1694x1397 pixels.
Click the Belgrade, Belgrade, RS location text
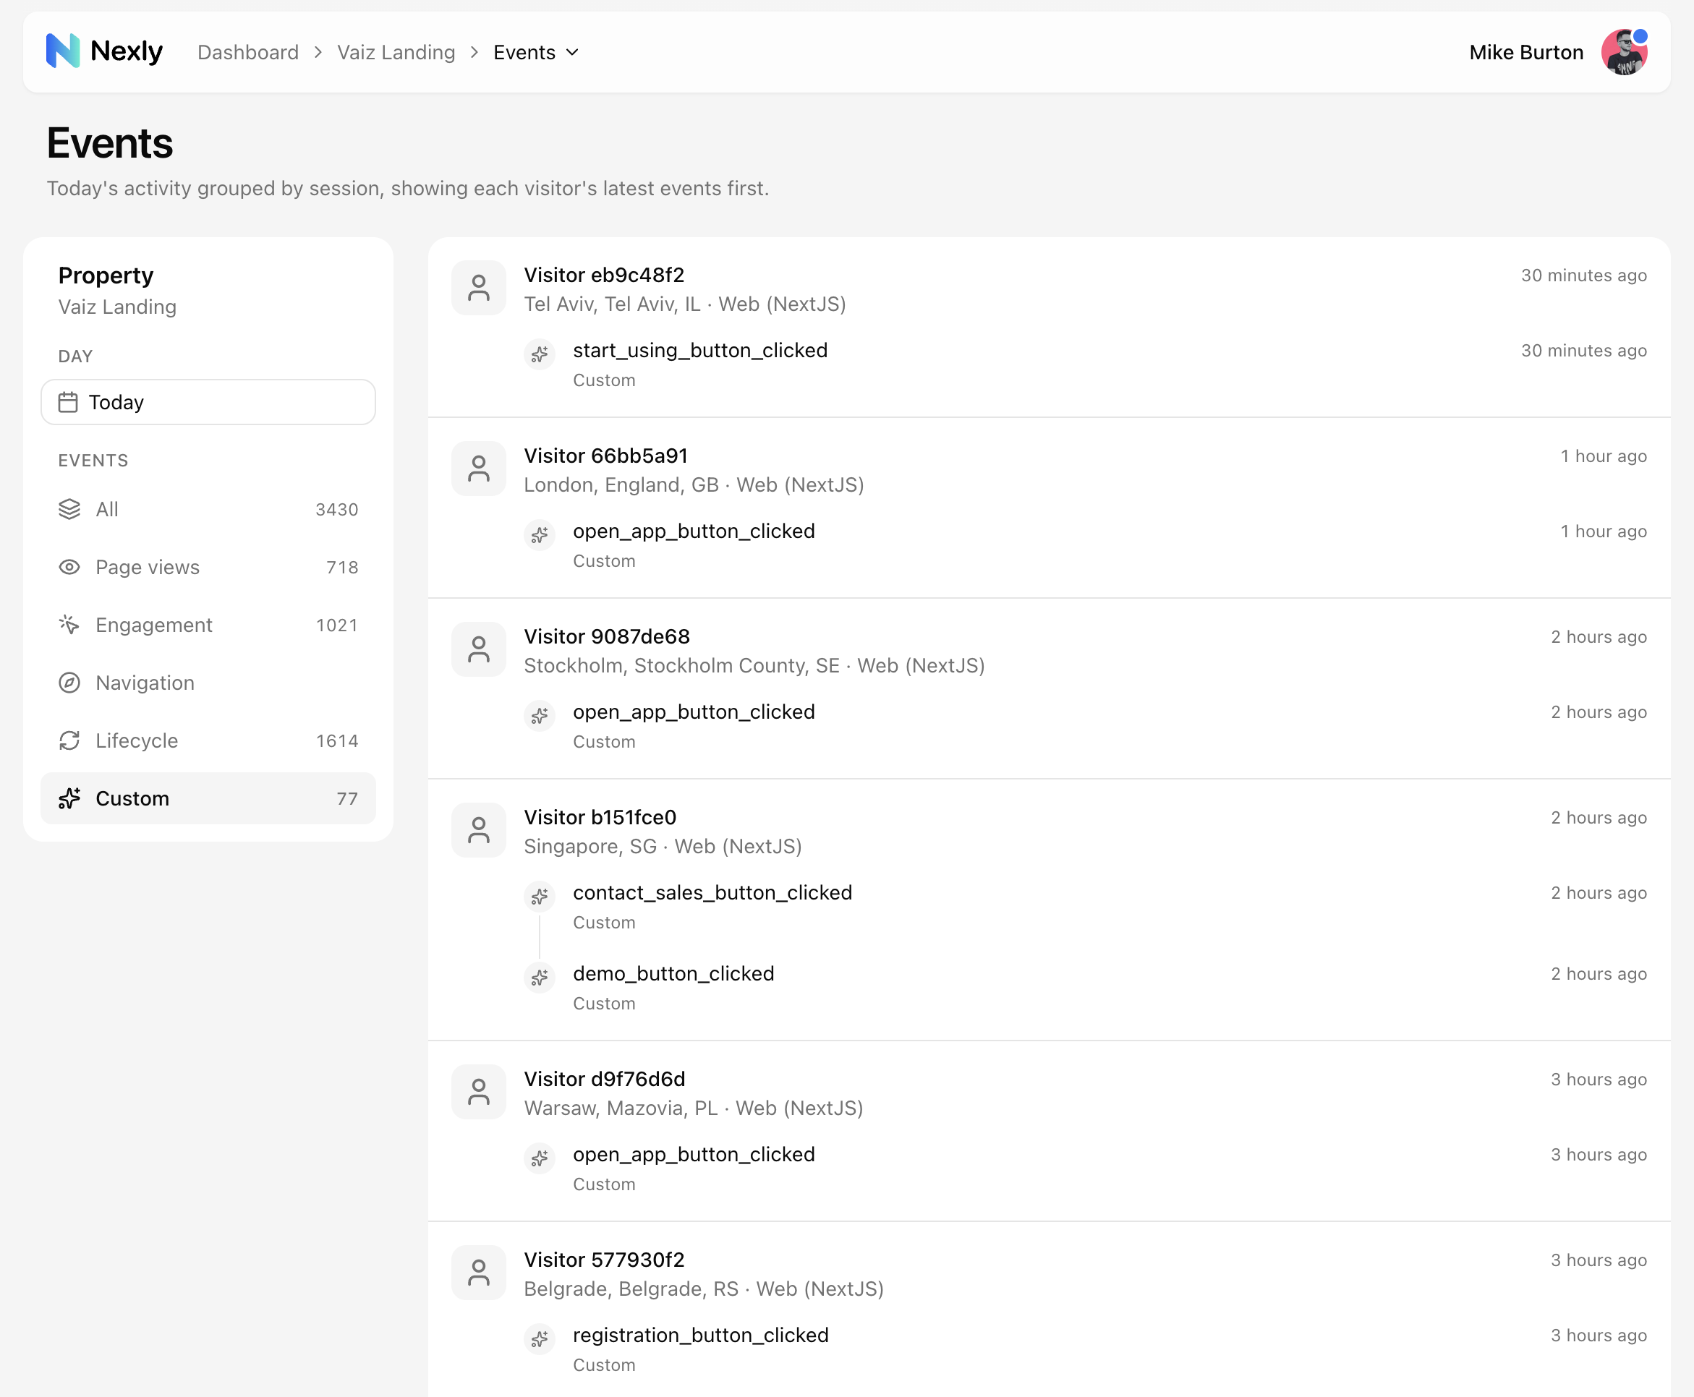[x=631, y=1289]
